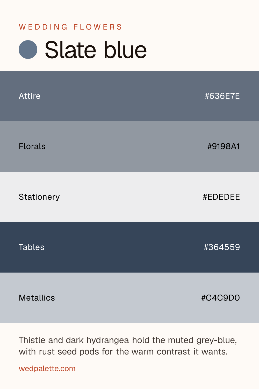
Task: Select the Florals color band
Action: click(129, 146)
